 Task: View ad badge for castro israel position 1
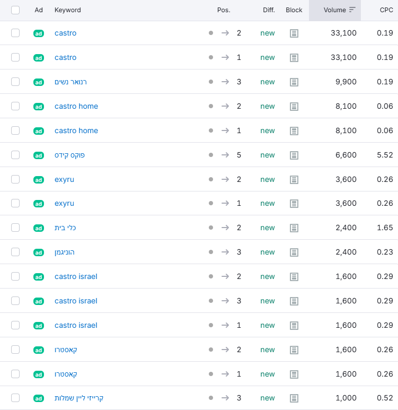(39, 326)
